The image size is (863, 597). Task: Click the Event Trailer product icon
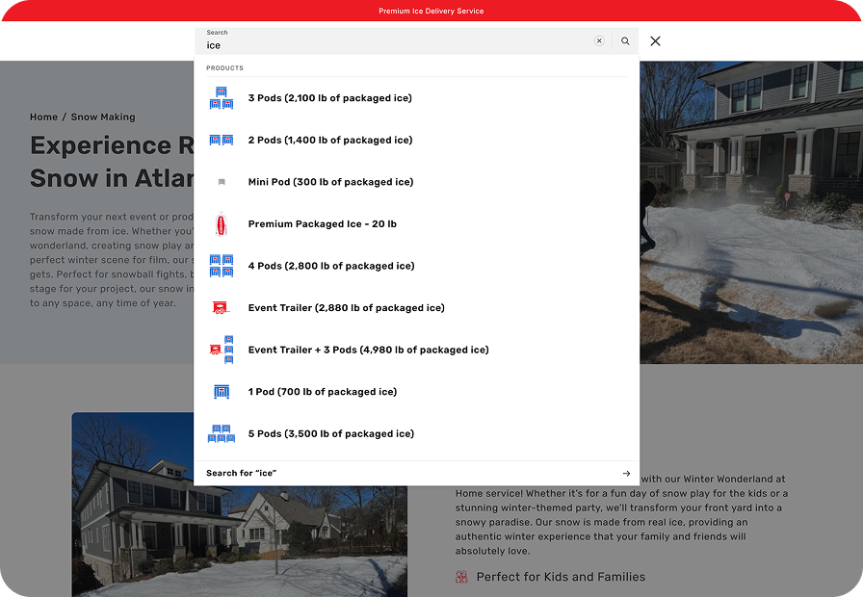pyautogui.click(x=222, y=308)
